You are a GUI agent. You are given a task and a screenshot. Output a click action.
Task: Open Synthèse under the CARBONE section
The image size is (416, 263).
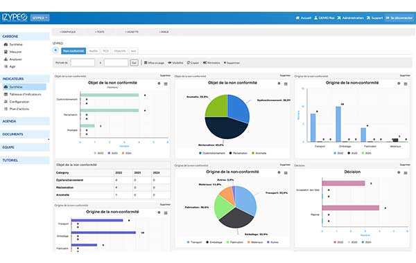(13, 44)
